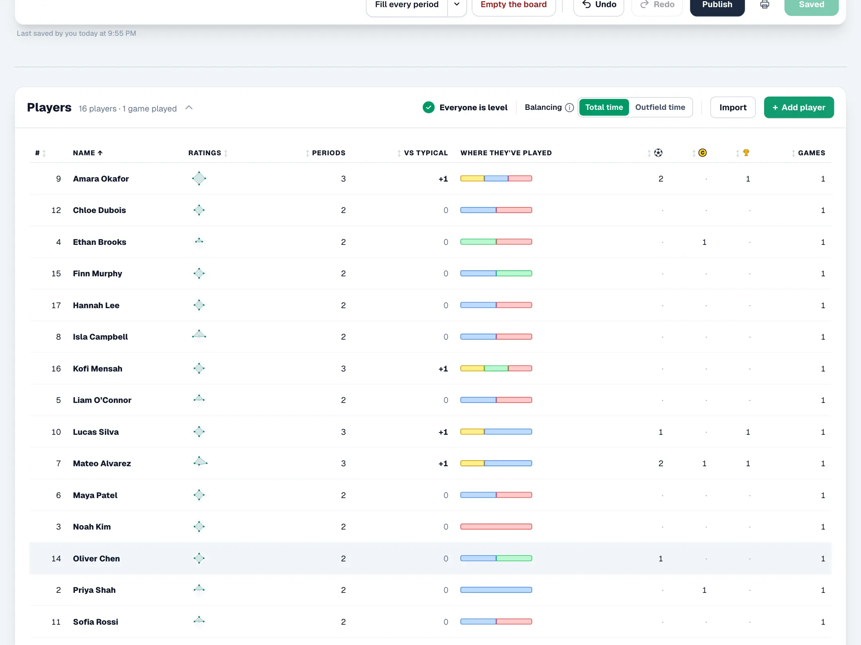Click Priya Shah's ratings icon

pos(199,588)
